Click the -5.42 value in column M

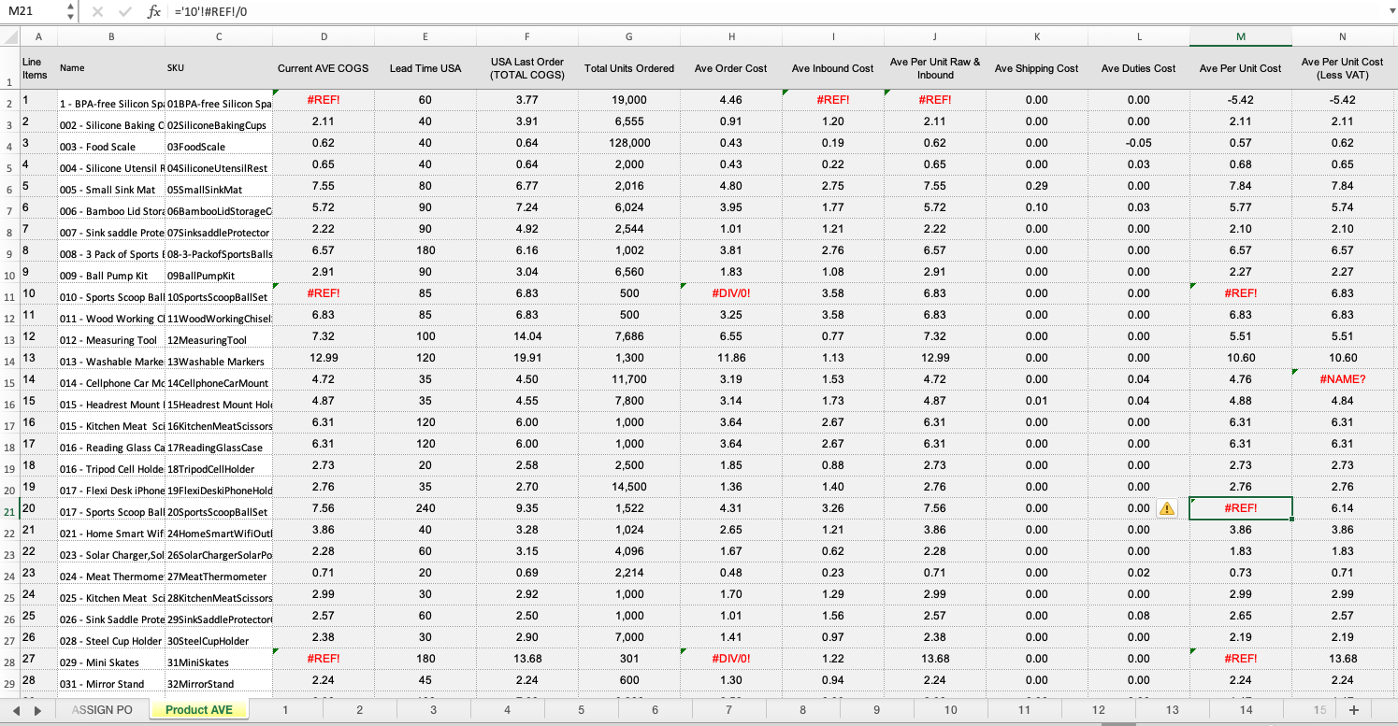pyautogui.click(x=1241, y=100)
